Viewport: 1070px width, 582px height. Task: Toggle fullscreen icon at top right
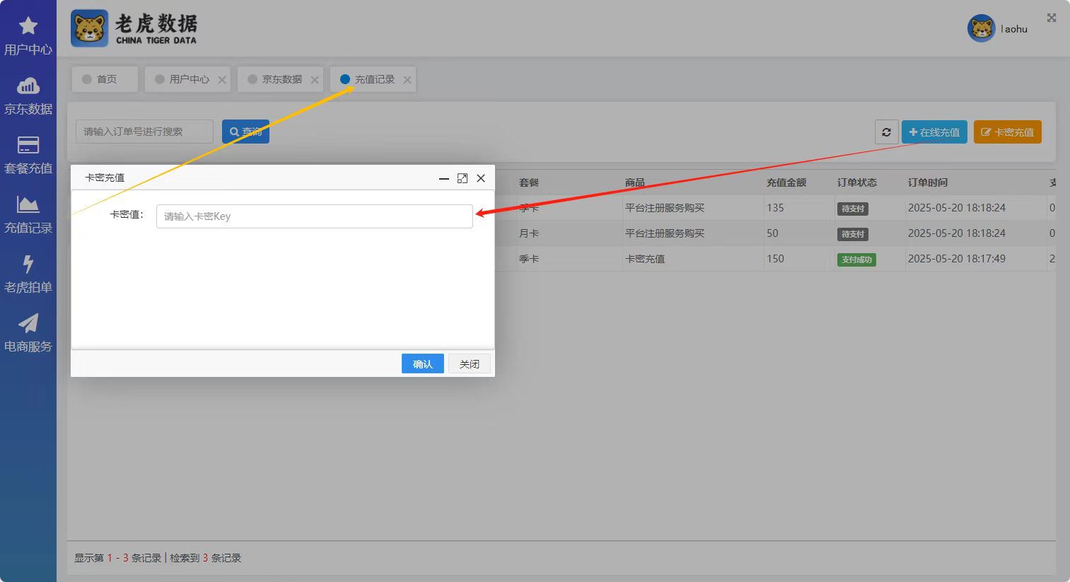click(x=1052, y=18)
